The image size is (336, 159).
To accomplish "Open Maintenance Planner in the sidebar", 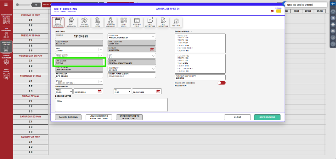I will click(x=6, y=19).
